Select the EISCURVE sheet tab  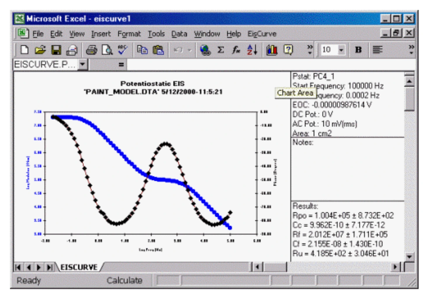pyautogui.click(x=79, y=267)
